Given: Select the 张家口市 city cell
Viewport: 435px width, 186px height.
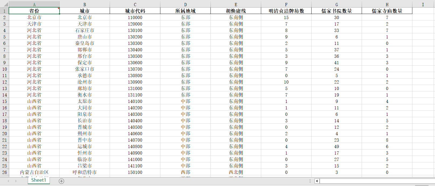Looking at the screenshot, I should (x=85, y=69).
